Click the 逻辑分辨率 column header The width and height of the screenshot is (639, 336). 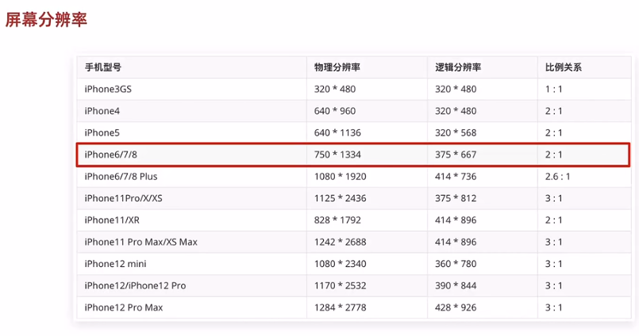coord(458,67)
